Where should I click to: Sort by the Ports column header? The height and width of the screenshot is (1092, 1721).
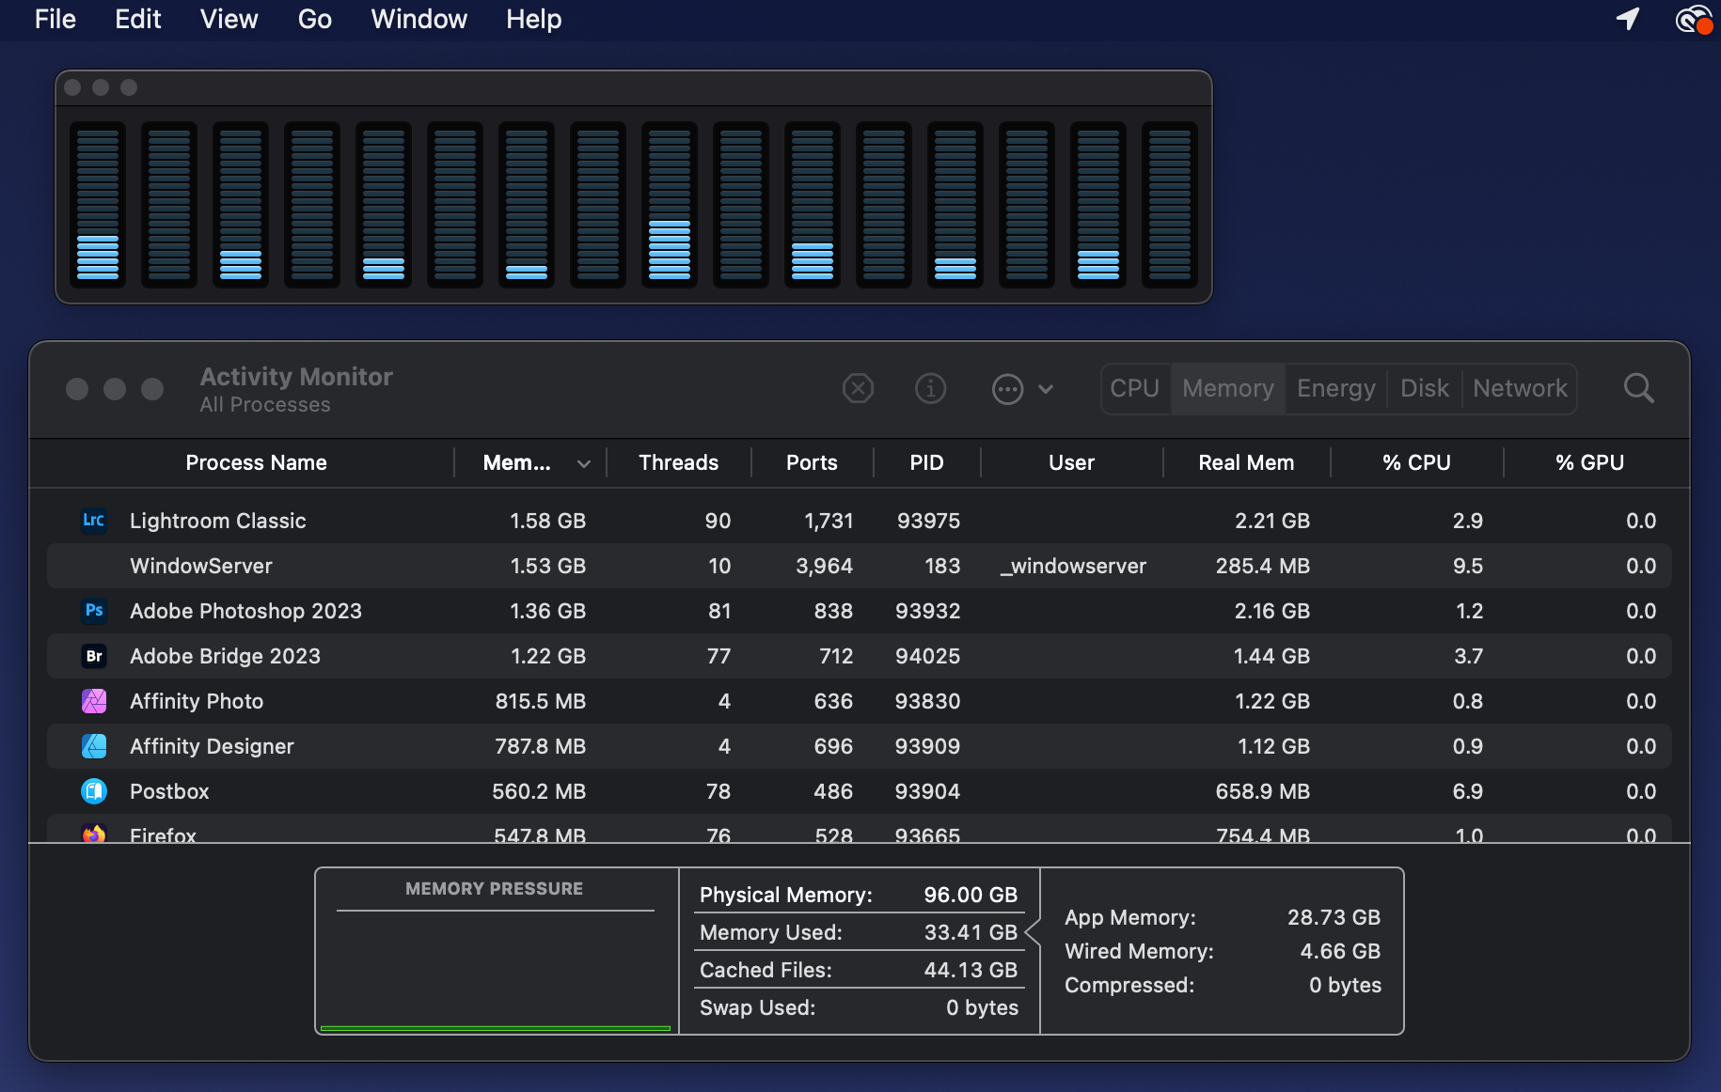pos(812,462)
